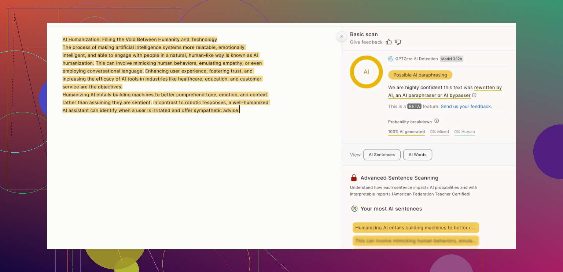The image size is (563, 272).
Task: Select the 100% AI generated tab
Action: click(406, 132)
